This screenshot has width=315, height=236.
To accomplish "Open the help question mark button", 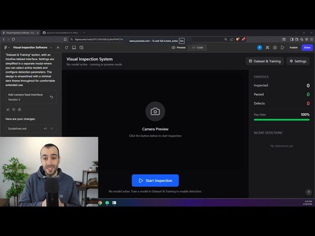I will [x=309, y=192].
